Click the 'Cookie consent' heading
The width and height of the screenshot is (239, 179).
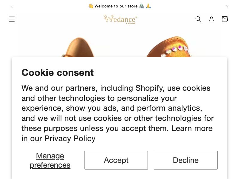(x=58, y=72)
